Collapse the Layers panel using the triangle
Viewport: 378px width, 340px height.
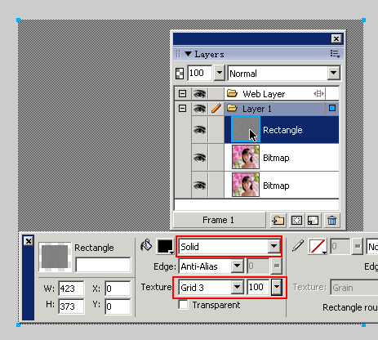[x=188, y=54]
